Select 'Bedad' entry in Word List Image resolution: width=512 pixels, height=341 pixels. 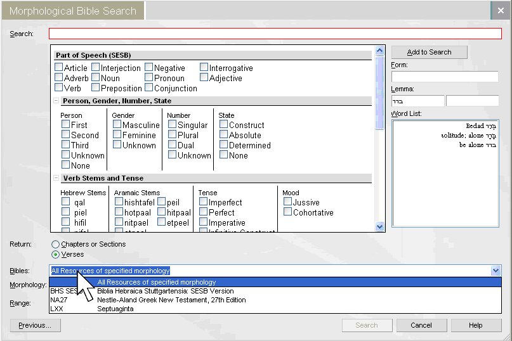coord(481,126)
